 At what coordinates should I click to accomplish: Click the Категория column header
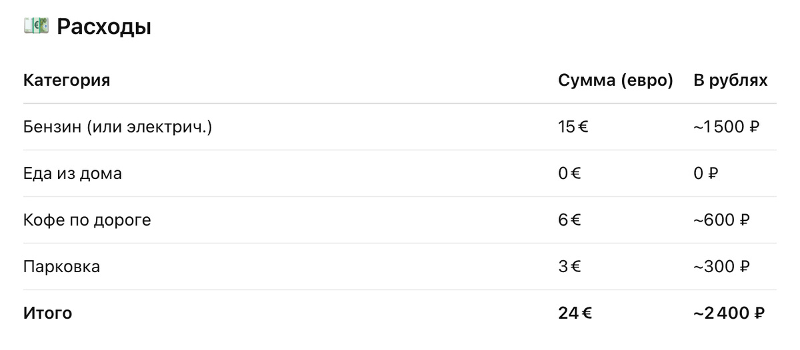(67, 81)
